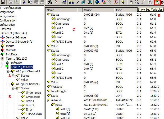Screen dimensions: 164x119
Task: Select the Outputs node in the tree
Action: 11,50
